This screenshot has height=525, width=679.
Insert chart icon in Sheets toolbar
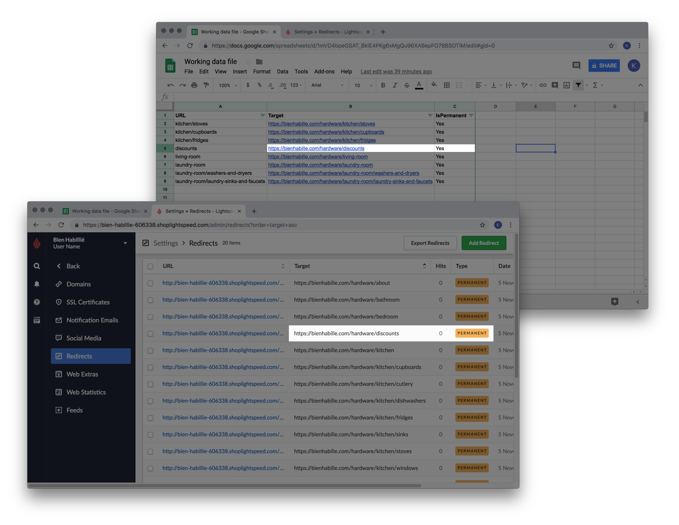567,85
